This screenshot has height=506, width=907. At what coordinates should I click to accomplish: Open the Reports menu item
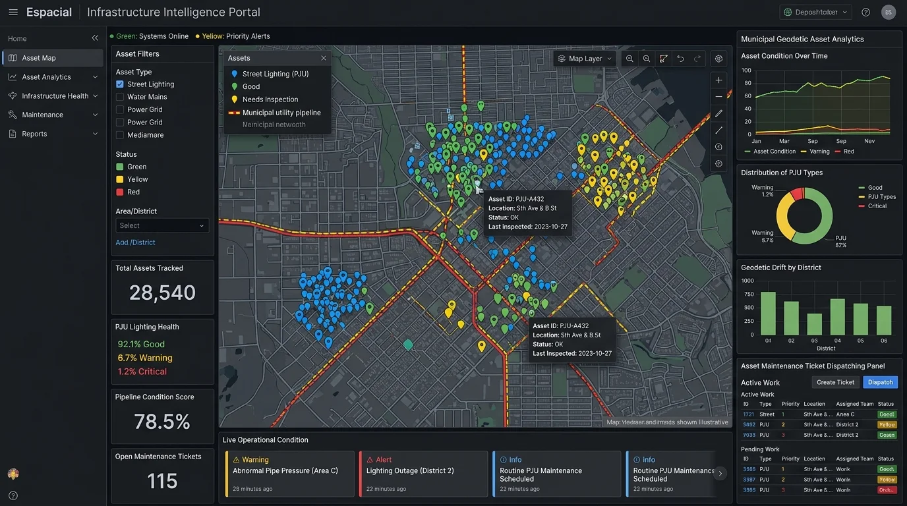click(53, 134)
